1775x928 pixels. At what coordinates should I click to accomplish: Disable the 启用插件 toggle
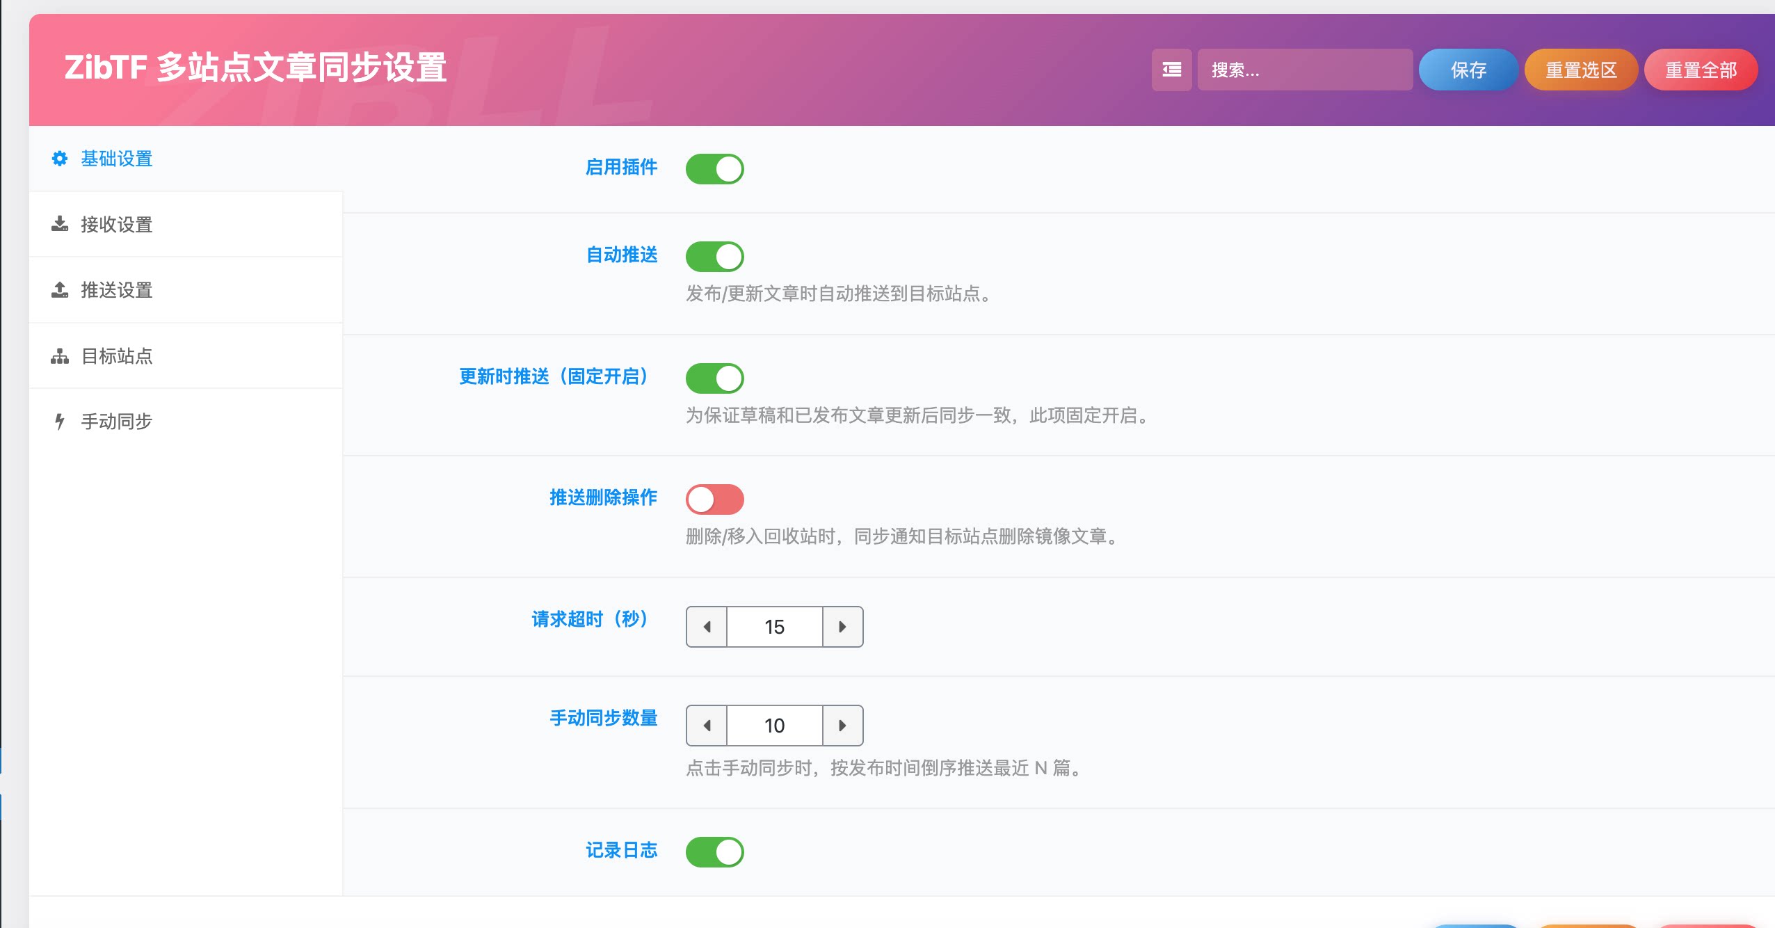click(715, 168)
